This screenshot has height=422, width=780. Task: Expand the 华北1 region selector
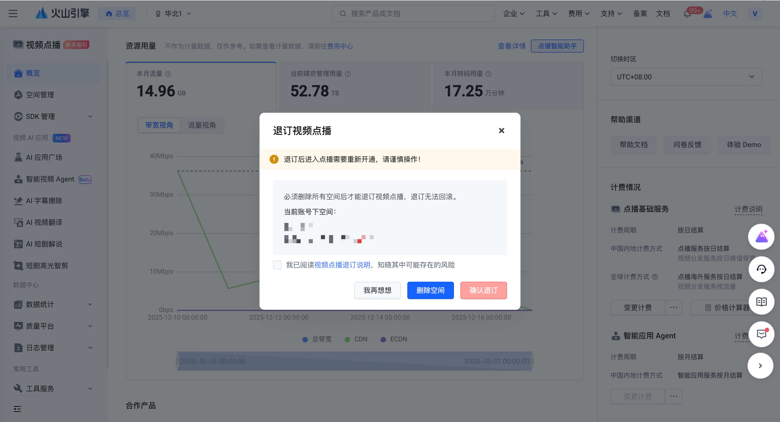174,14
